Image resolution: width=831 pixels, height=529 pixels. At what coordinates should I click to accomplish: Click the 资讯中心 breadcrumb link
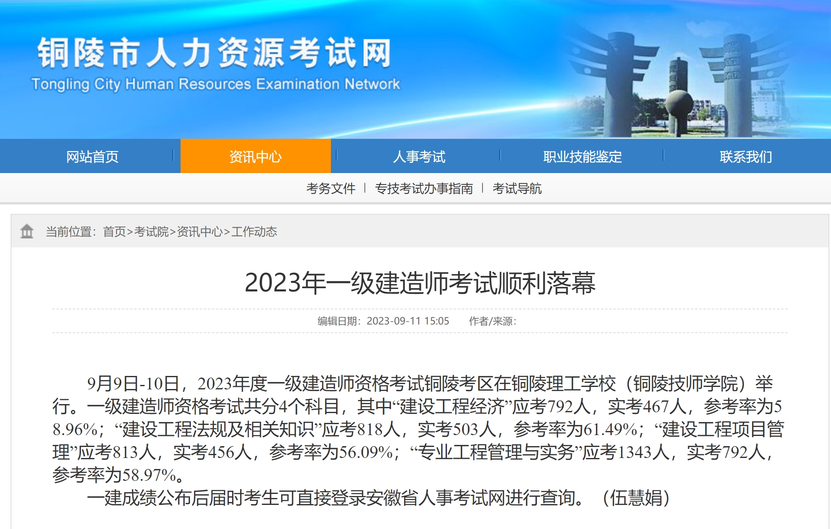[x=200, y=231]
